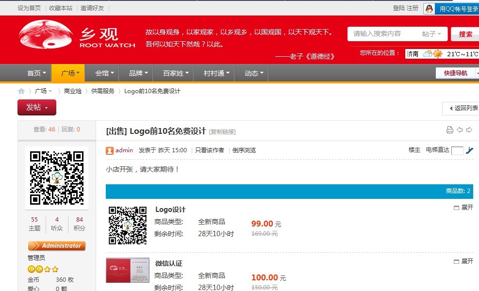Image resolution: width=479 pixels, height=291 pixels.
Task: Click the 复制链接 copy link
Action: click(x=222, y=132)
